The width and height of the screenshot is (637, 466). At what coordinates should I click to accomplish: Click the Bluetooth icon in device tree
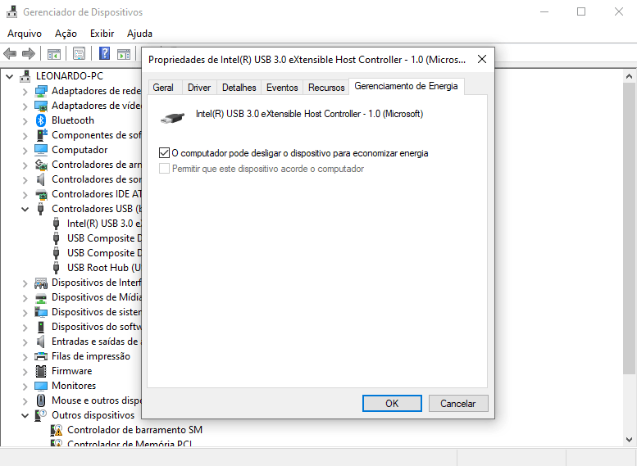[41, 120]
